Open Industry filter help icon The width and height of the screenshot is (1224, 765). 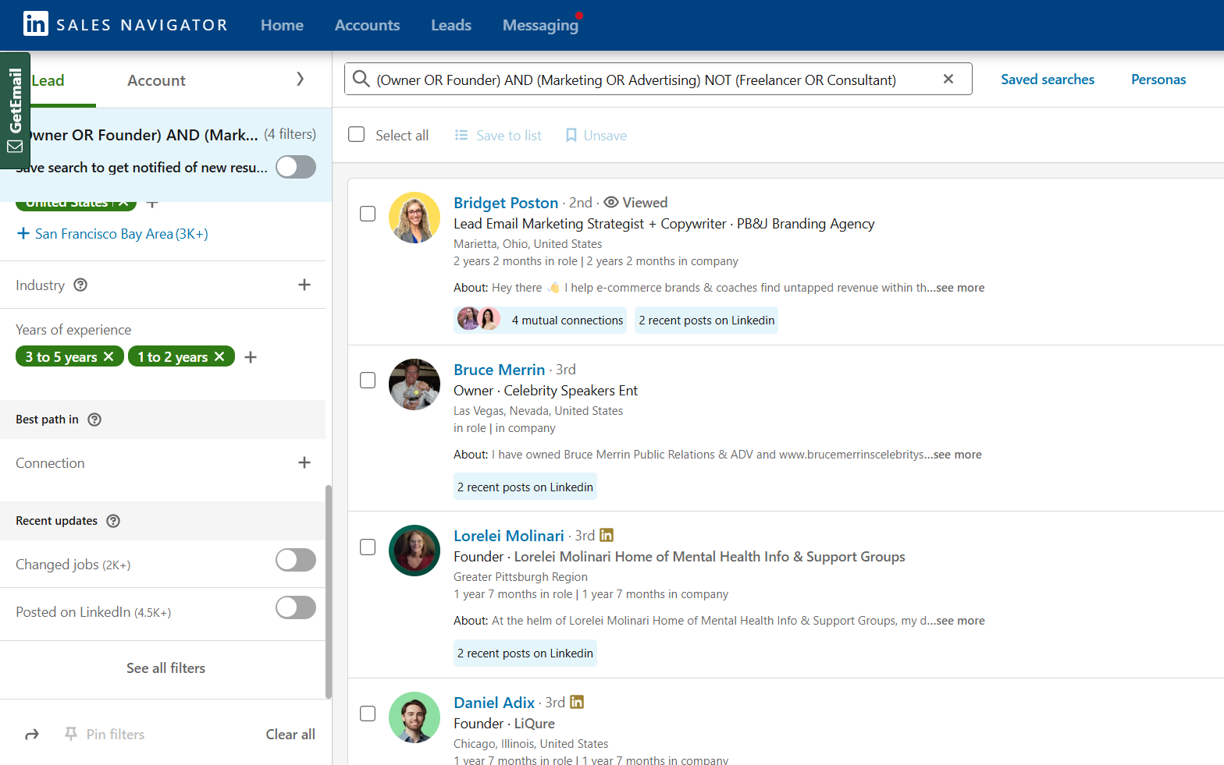click(x=80, y=285)
